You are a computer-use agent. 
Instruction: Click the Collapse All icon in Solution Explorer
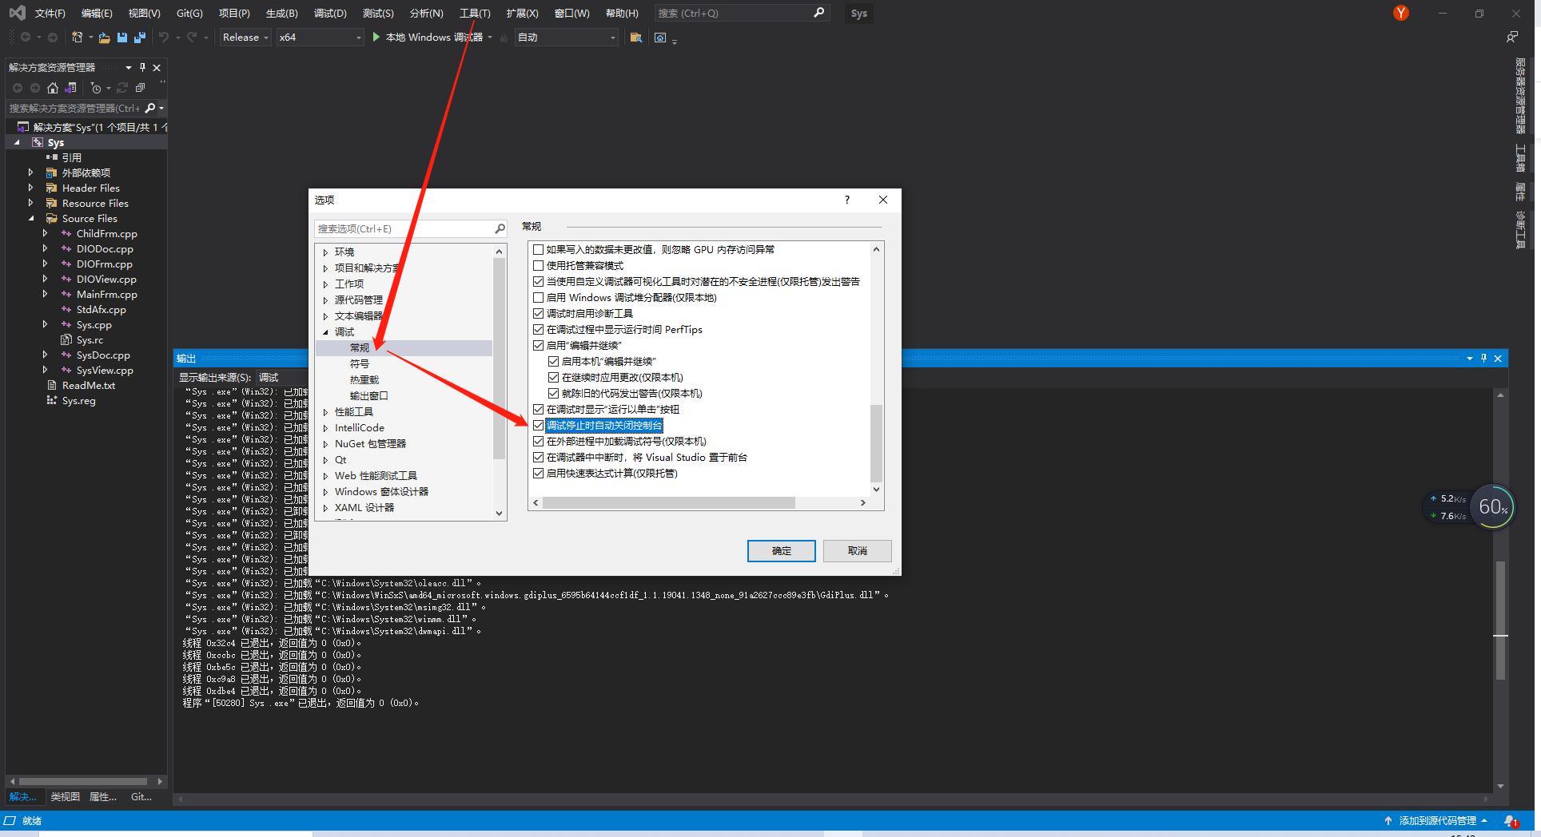[x=140, y=88]
